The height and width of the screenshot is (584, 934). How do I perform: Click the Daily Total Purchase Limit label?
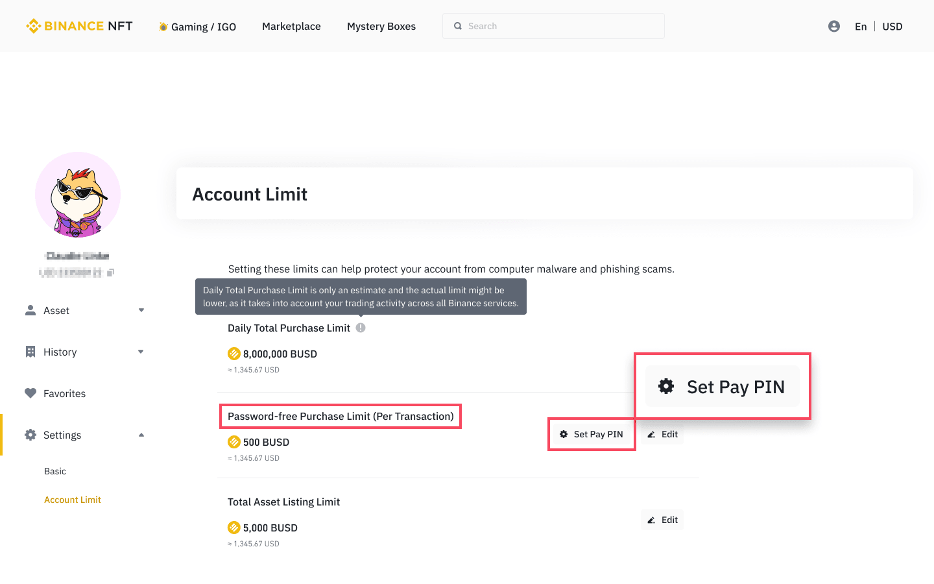coord(289,328)
